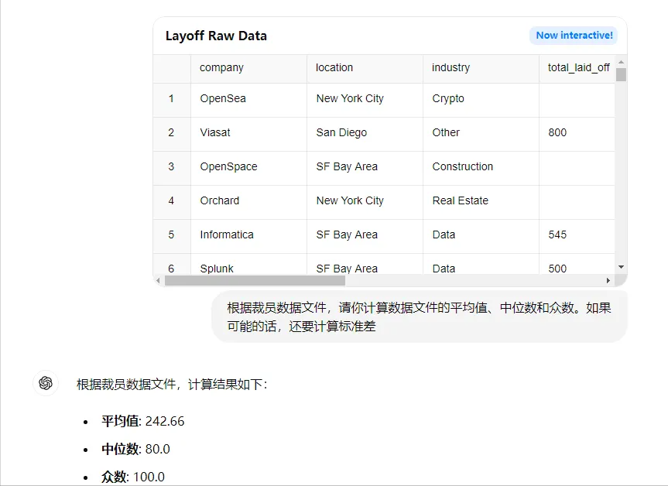Click the vertical scrollbar thumb in table
The width and height of the screenshot is (668, 486).
(621, 74)
